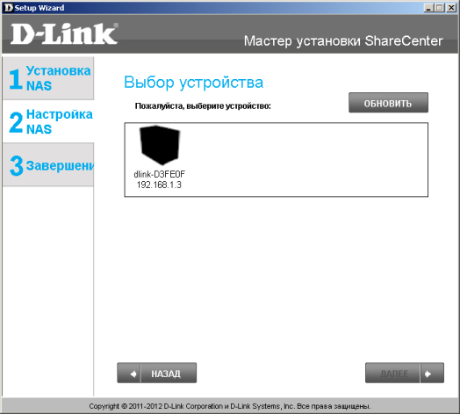Maximize the Setup Wizard window
460x414 pixels.
[x=439, y=8]
